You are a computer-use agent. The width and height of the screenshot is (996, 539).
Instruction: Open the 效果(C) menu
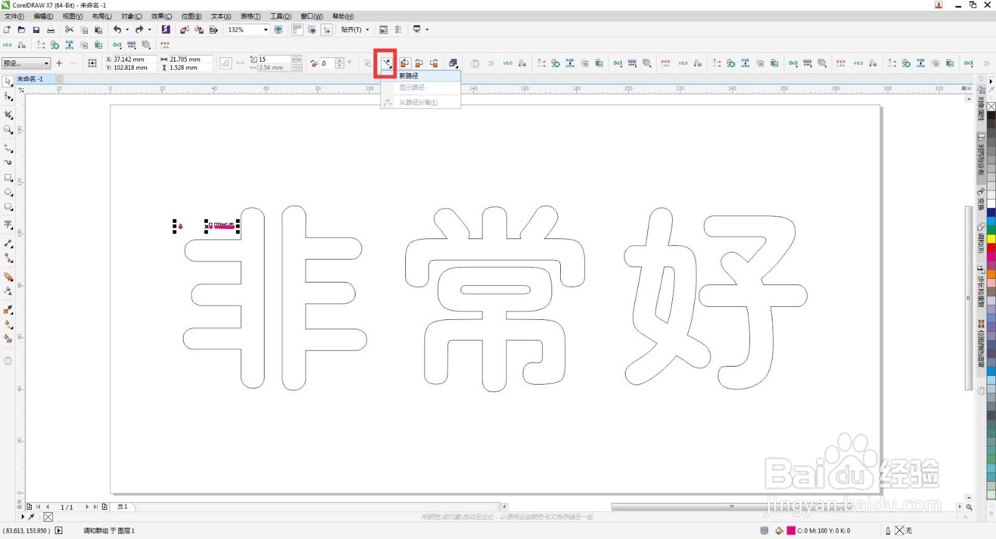tap(161, 16)
